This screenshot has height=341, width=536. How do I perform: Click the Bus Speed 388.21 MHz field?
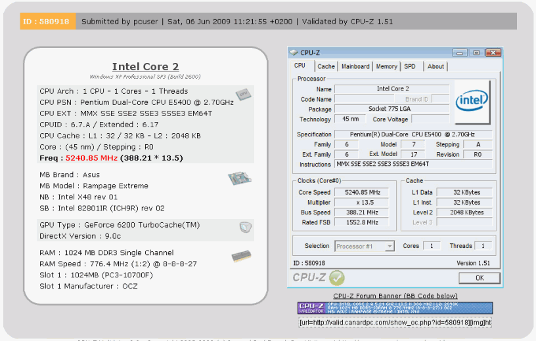pyautogui.click(x=362, y=212)
